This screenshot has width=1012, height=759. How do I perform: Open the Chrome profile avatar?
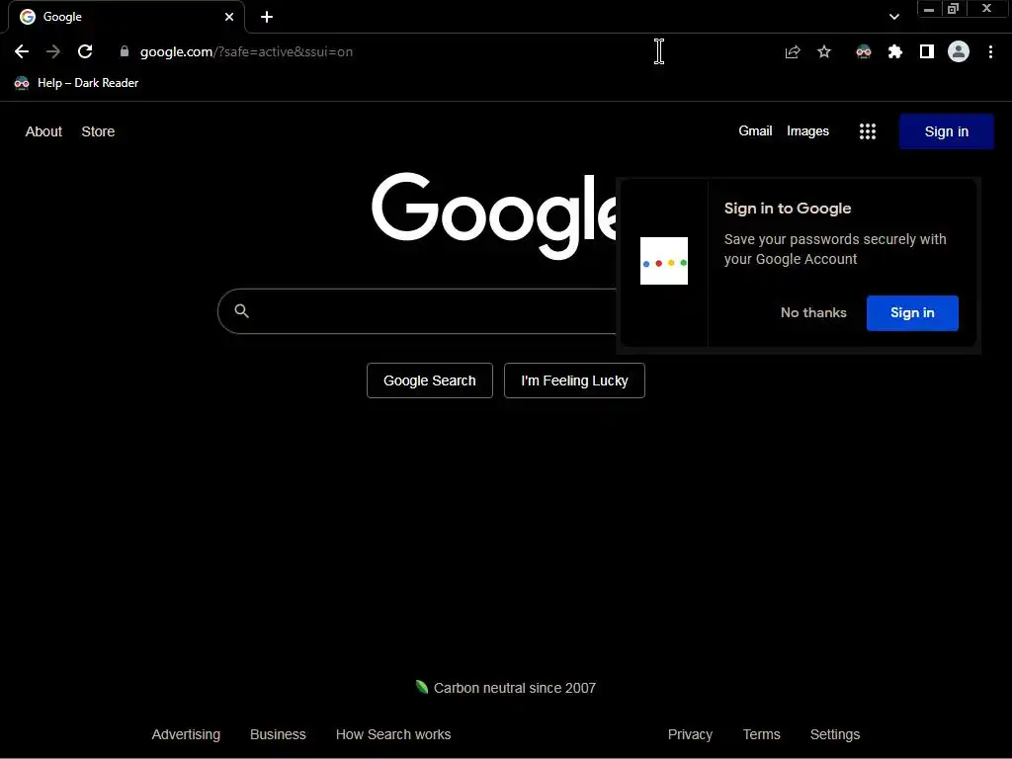point(959,51)
